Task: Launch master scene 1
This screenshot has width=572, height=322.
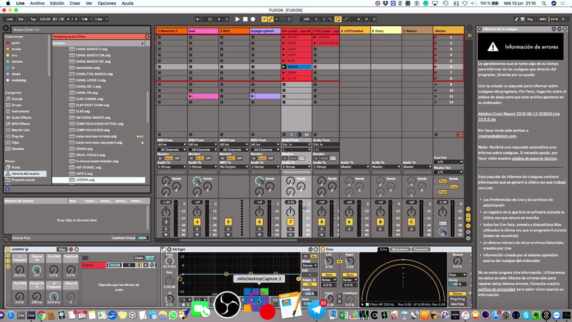Action: point(436,37)
